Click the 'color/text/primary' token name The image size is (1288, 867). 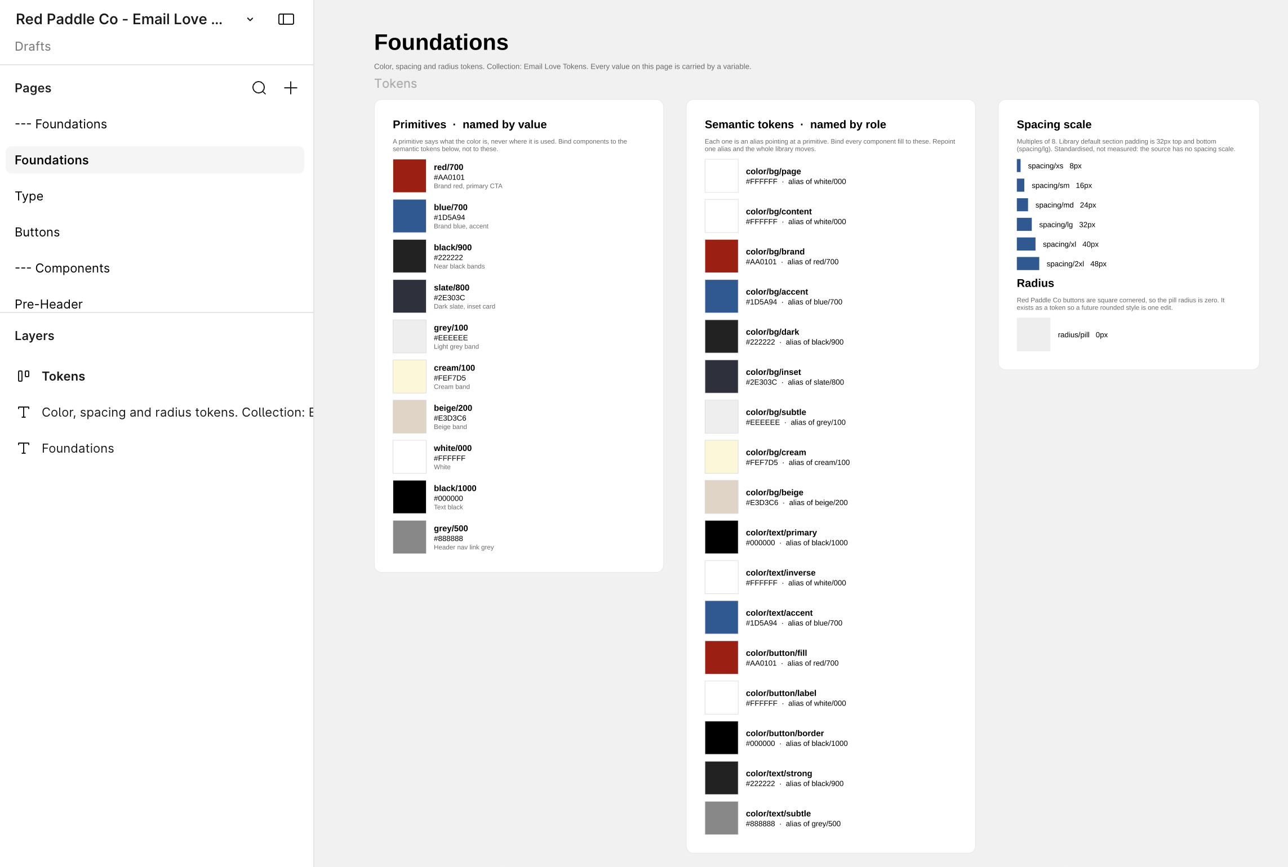[781, 533]
